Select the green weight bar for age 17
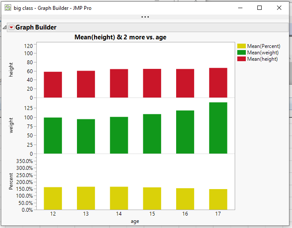This screenshot has height=228, width=292. pos(218,128)
